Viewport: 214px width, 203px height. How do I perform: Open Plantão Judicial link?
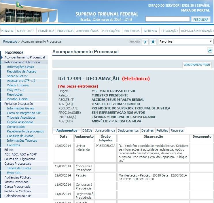click(x=18, y=99)
